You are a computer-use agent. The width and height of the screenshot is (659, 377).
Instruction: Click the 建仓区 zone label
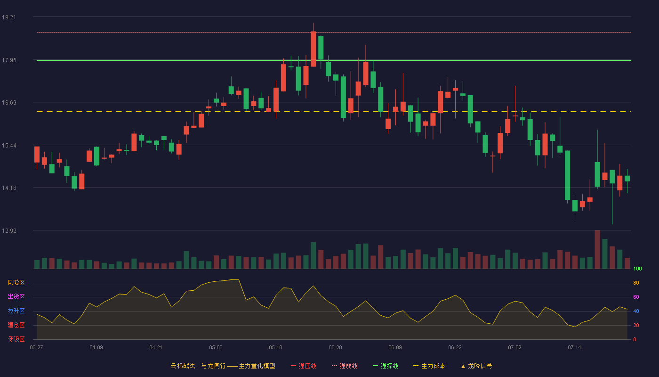[x=16, y=325]
